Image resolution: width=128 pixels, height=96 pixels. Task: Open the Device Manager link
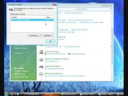[x=52, y=51]
